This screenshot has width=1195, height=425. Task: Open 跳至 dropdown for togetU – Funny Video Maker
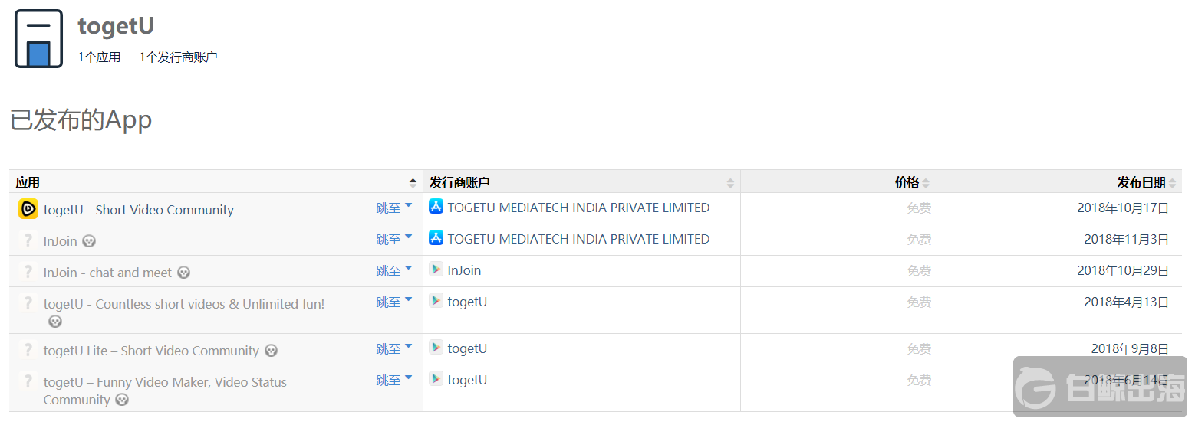point(394,380)
